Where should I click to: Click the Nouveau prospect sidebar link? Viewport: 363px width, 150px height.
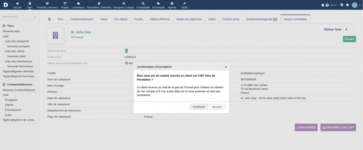(x=18, y=46)
